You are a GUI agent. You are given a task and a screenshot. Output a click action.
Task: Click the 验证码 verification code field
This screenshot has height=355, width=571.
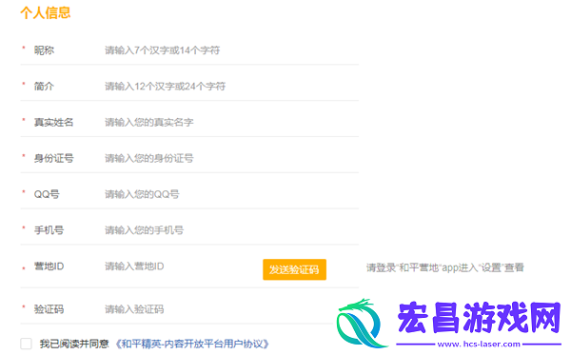(x=219, y=309)
